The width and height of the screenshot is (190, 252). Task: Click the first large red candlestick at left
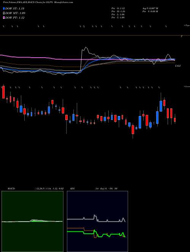pyautogui.click(x=3, y=92)
